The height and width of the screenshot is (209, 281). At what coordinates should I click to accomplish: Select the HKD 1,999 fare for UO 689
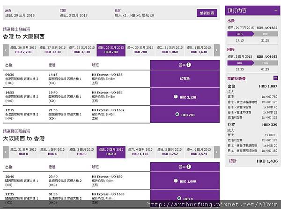(x=176, y=181)
